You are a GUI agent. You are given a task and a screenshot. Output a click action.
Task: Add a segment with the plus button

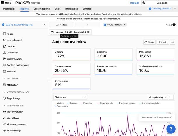(88, 25)
